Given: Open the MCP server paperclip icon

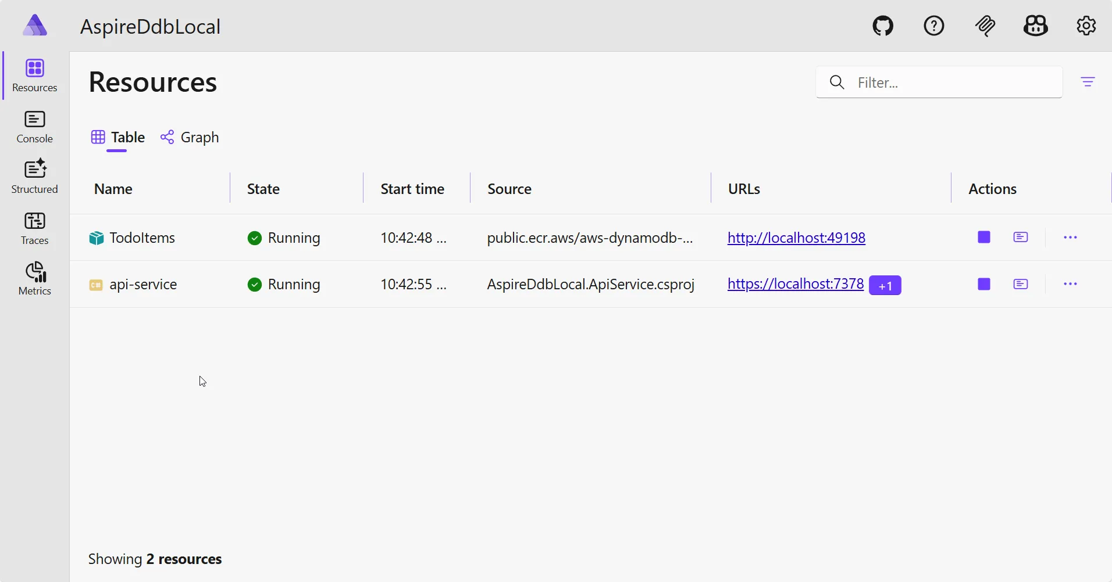Looking at the screenshot, I should coord(985,26).
